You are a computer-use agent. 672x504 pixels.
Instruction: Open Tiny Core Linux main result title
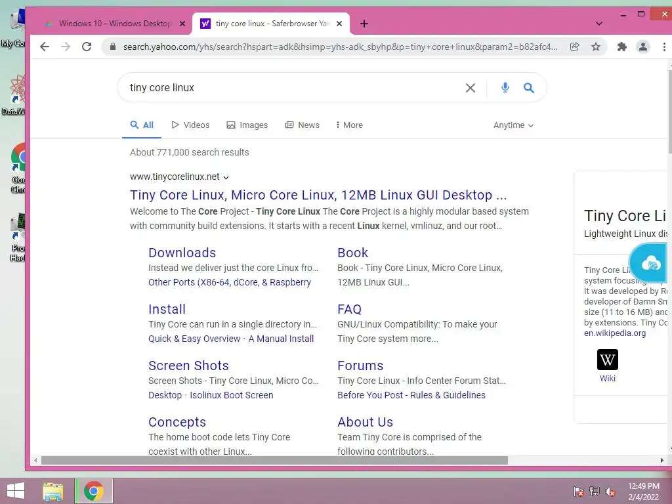pyautogui.click(x=318, y=195)
